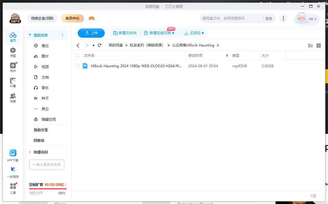Click the storage usage progress bar

[48, 188]
